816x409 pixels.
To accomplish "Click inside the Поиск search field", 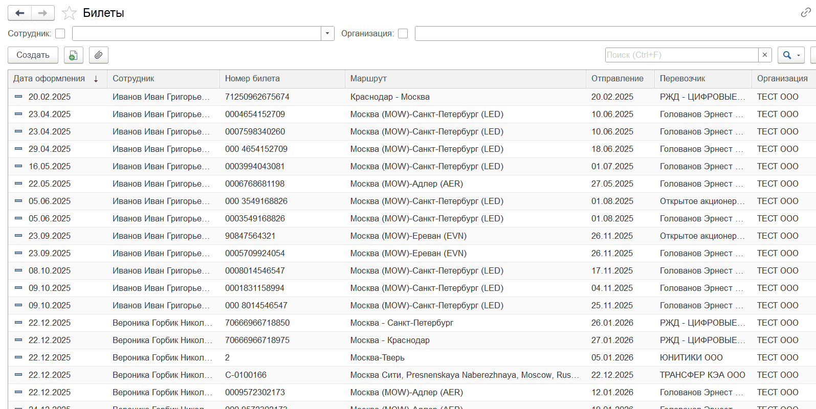I will click(680, 55).
